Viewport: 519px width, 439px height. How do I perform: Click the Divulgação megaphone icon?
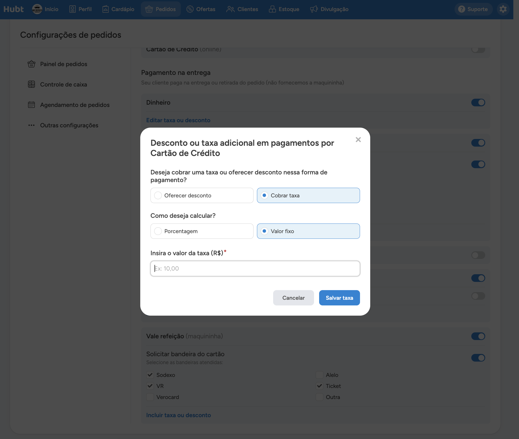click(x=314, y=9)
